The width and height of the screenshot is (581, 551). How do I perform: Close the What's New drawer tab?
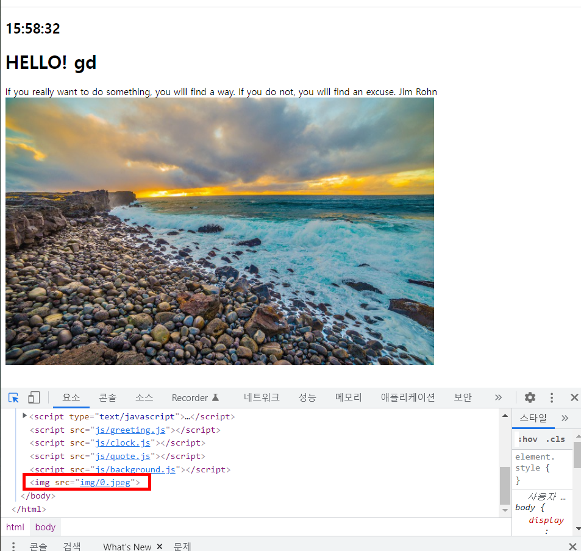pos(160,546)
